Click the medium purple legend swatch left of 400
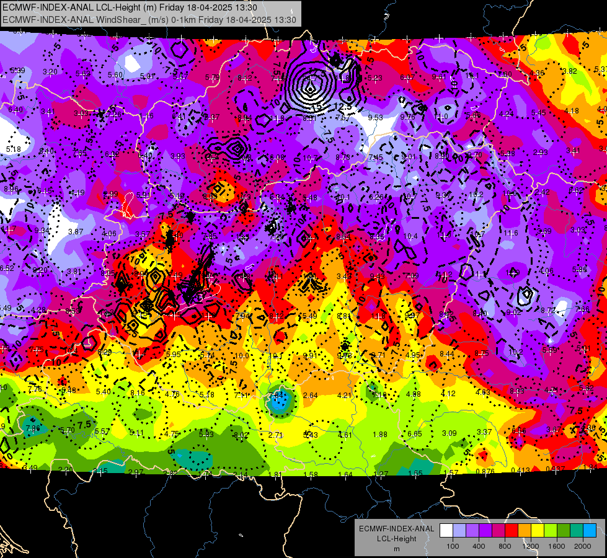The image size is (607, 558). point(472,531)
